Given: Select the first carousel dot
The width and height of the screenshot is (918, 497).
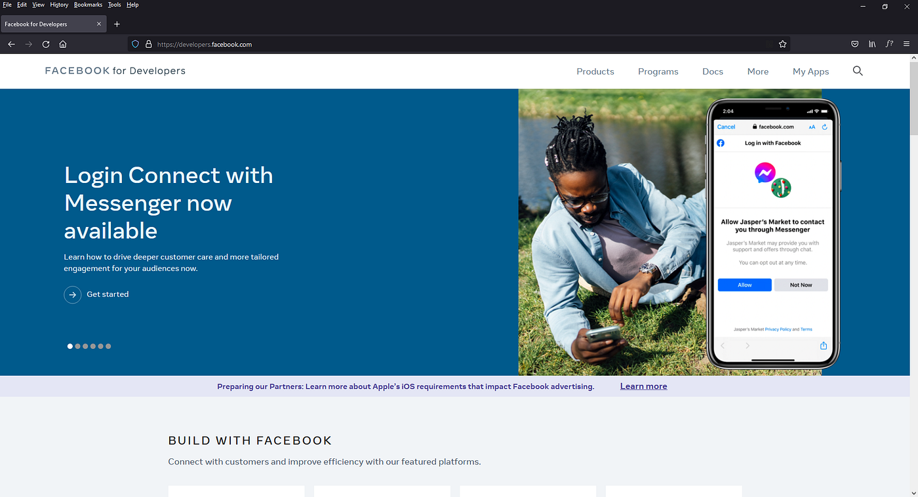Looking at the screenshot, I should point(70,346).
